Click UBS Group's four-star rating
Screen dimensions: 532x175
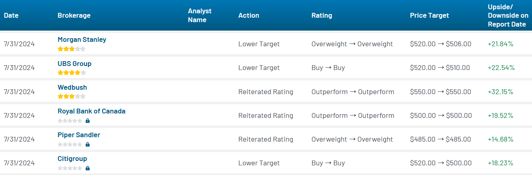coord(72,73)
